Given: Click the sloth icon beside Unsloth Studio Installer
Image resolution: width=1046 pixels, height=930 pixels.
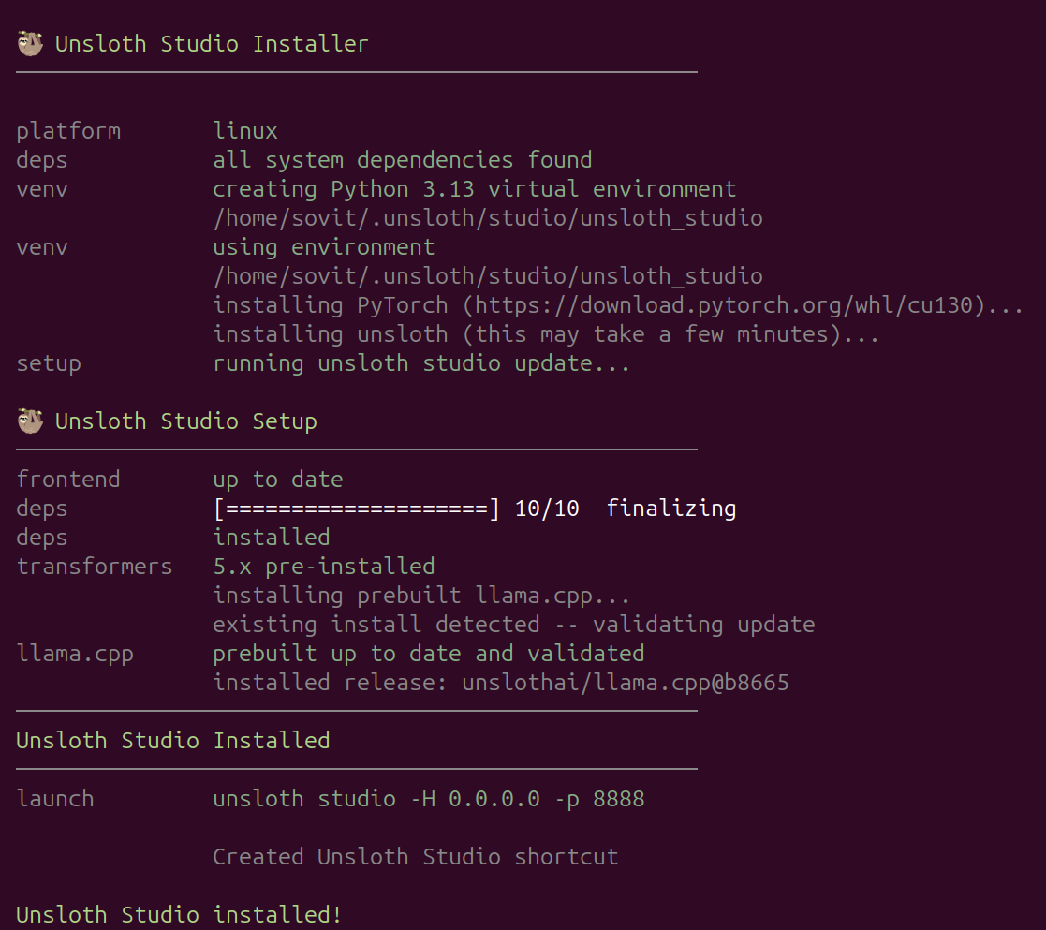Looking at the screenshot, I should coord(30,44).
